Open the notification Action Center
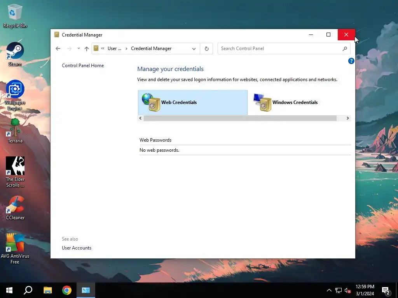This screenshot has height=298, width=398. (x=386, y=290)
